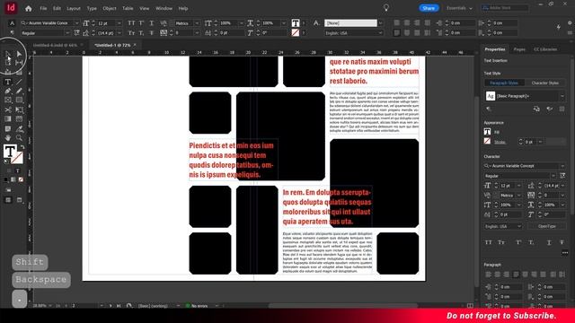Click the Share button
Screen dimensions: 575x323
pos(429,8)
